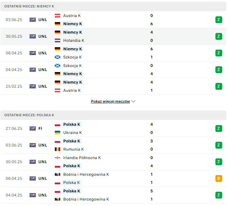The width and height of the screenshot is (229, 206).
Task: Click the world competition icon next to FI
Action: click(33, 128)
